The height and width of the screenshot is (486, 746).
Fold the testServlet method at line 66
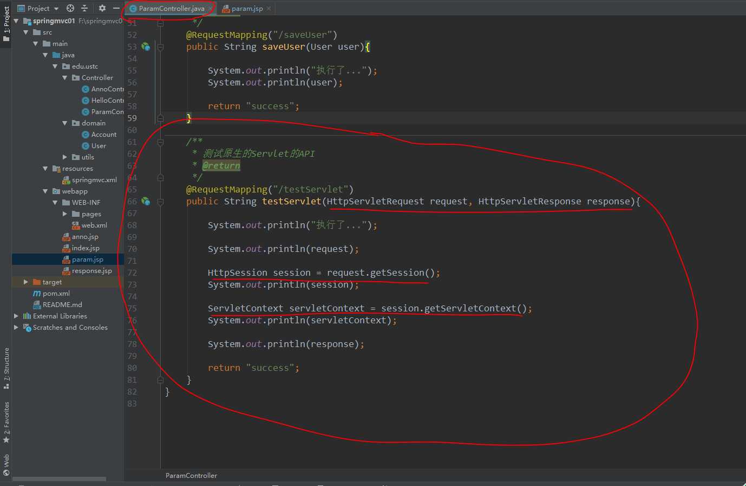[160, 202]
